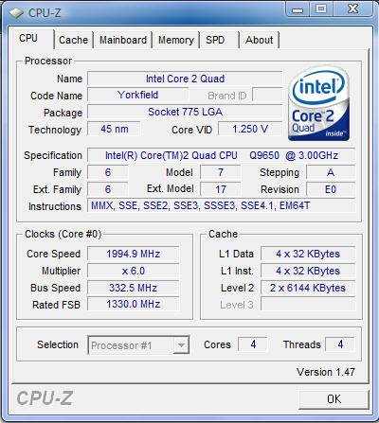379x423 pixels.
Task: Open the About tab
Action: coord(260,40)
